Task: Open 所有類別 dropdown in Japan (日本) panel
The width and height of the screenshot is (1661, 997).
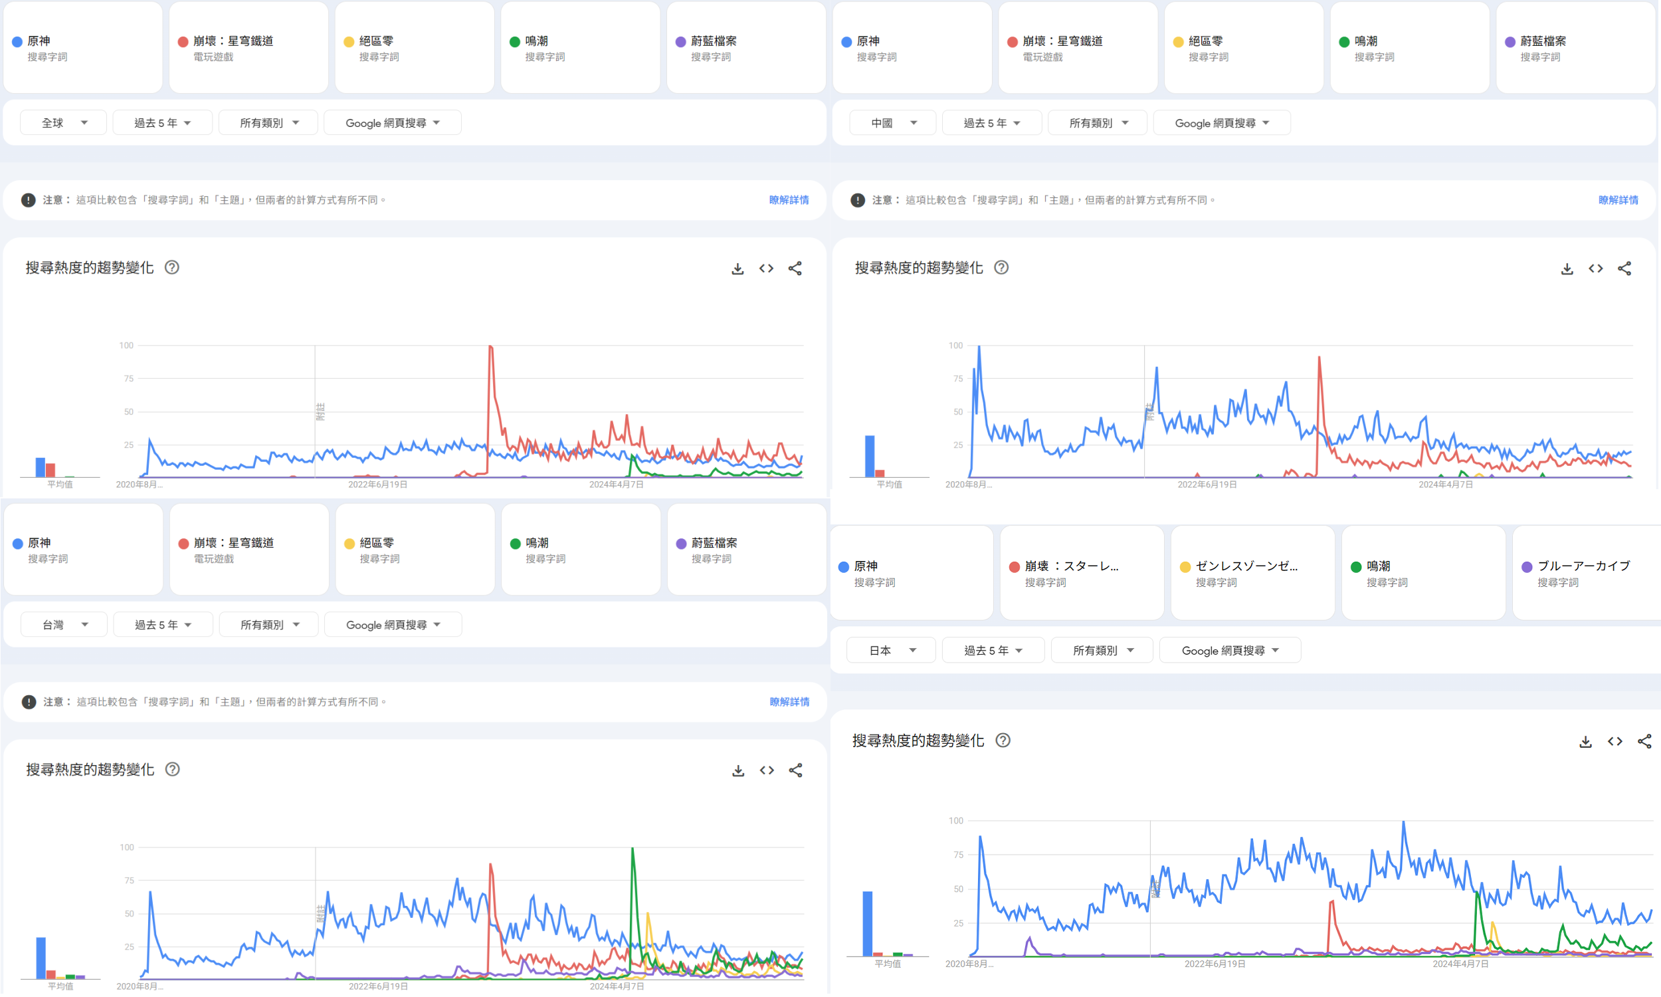Action: (1102, 650)
